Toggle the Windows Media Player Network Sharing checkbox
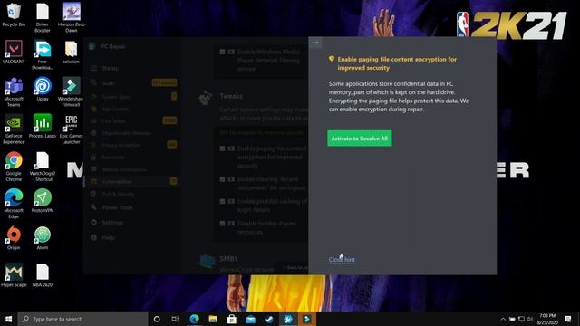The image size is (580, 326). (x=222, y=53)
